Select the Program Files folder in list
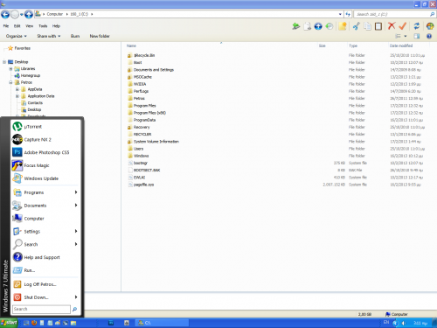Image resolution: width=437 pixels, height=328 pixels. tap(144, 106)
